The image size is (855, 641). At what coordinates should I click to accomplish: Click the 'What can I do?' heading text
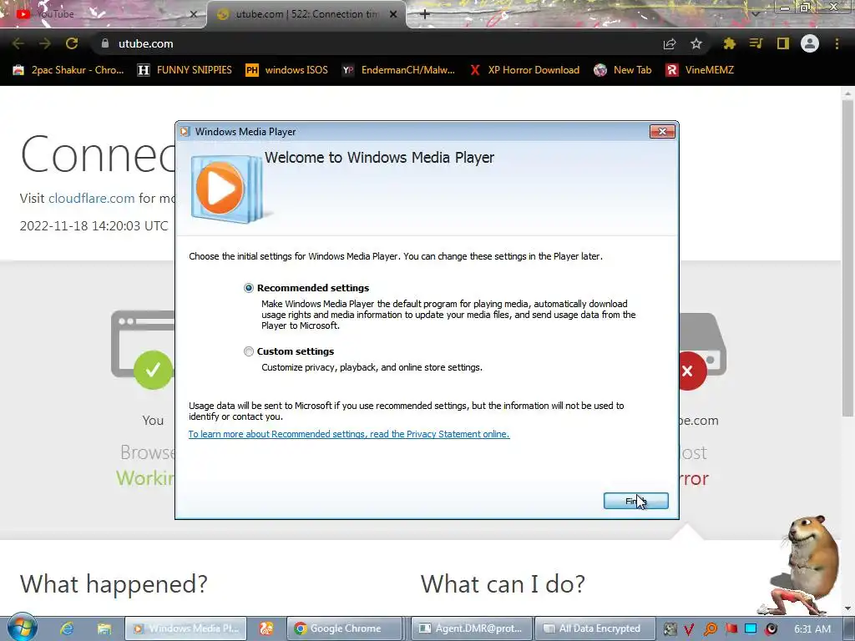point(503,583)
